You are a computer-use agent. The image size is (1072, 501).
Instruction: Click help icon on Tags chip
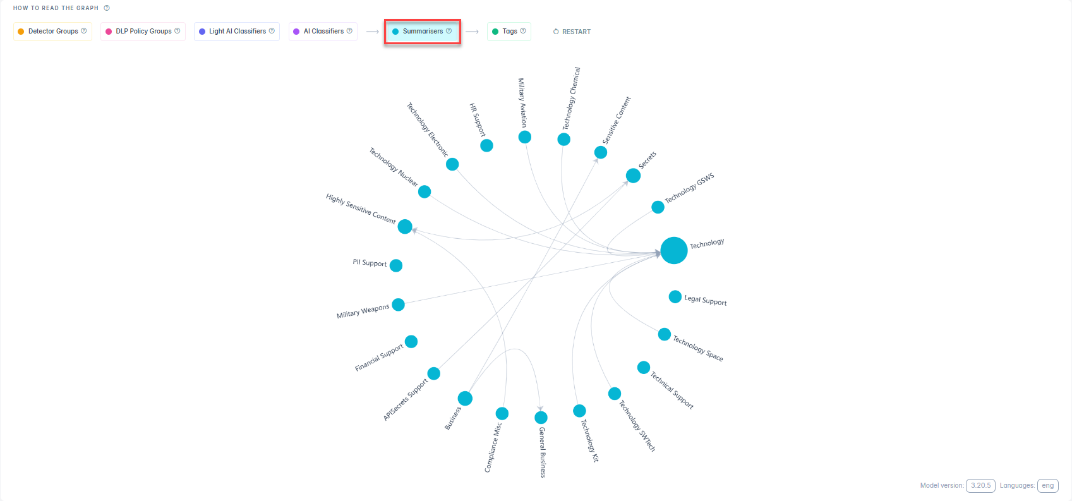523,31
